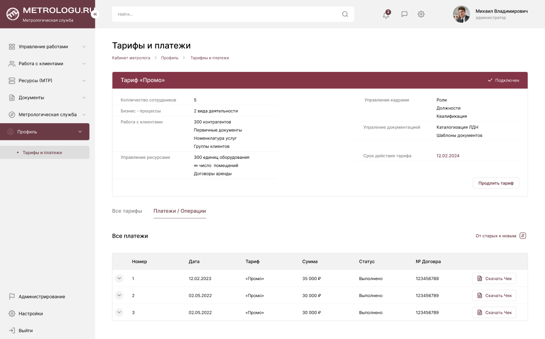Click the sort order icon near payments
The height and width of the screenshot is (339, 545).
point(522,236)
